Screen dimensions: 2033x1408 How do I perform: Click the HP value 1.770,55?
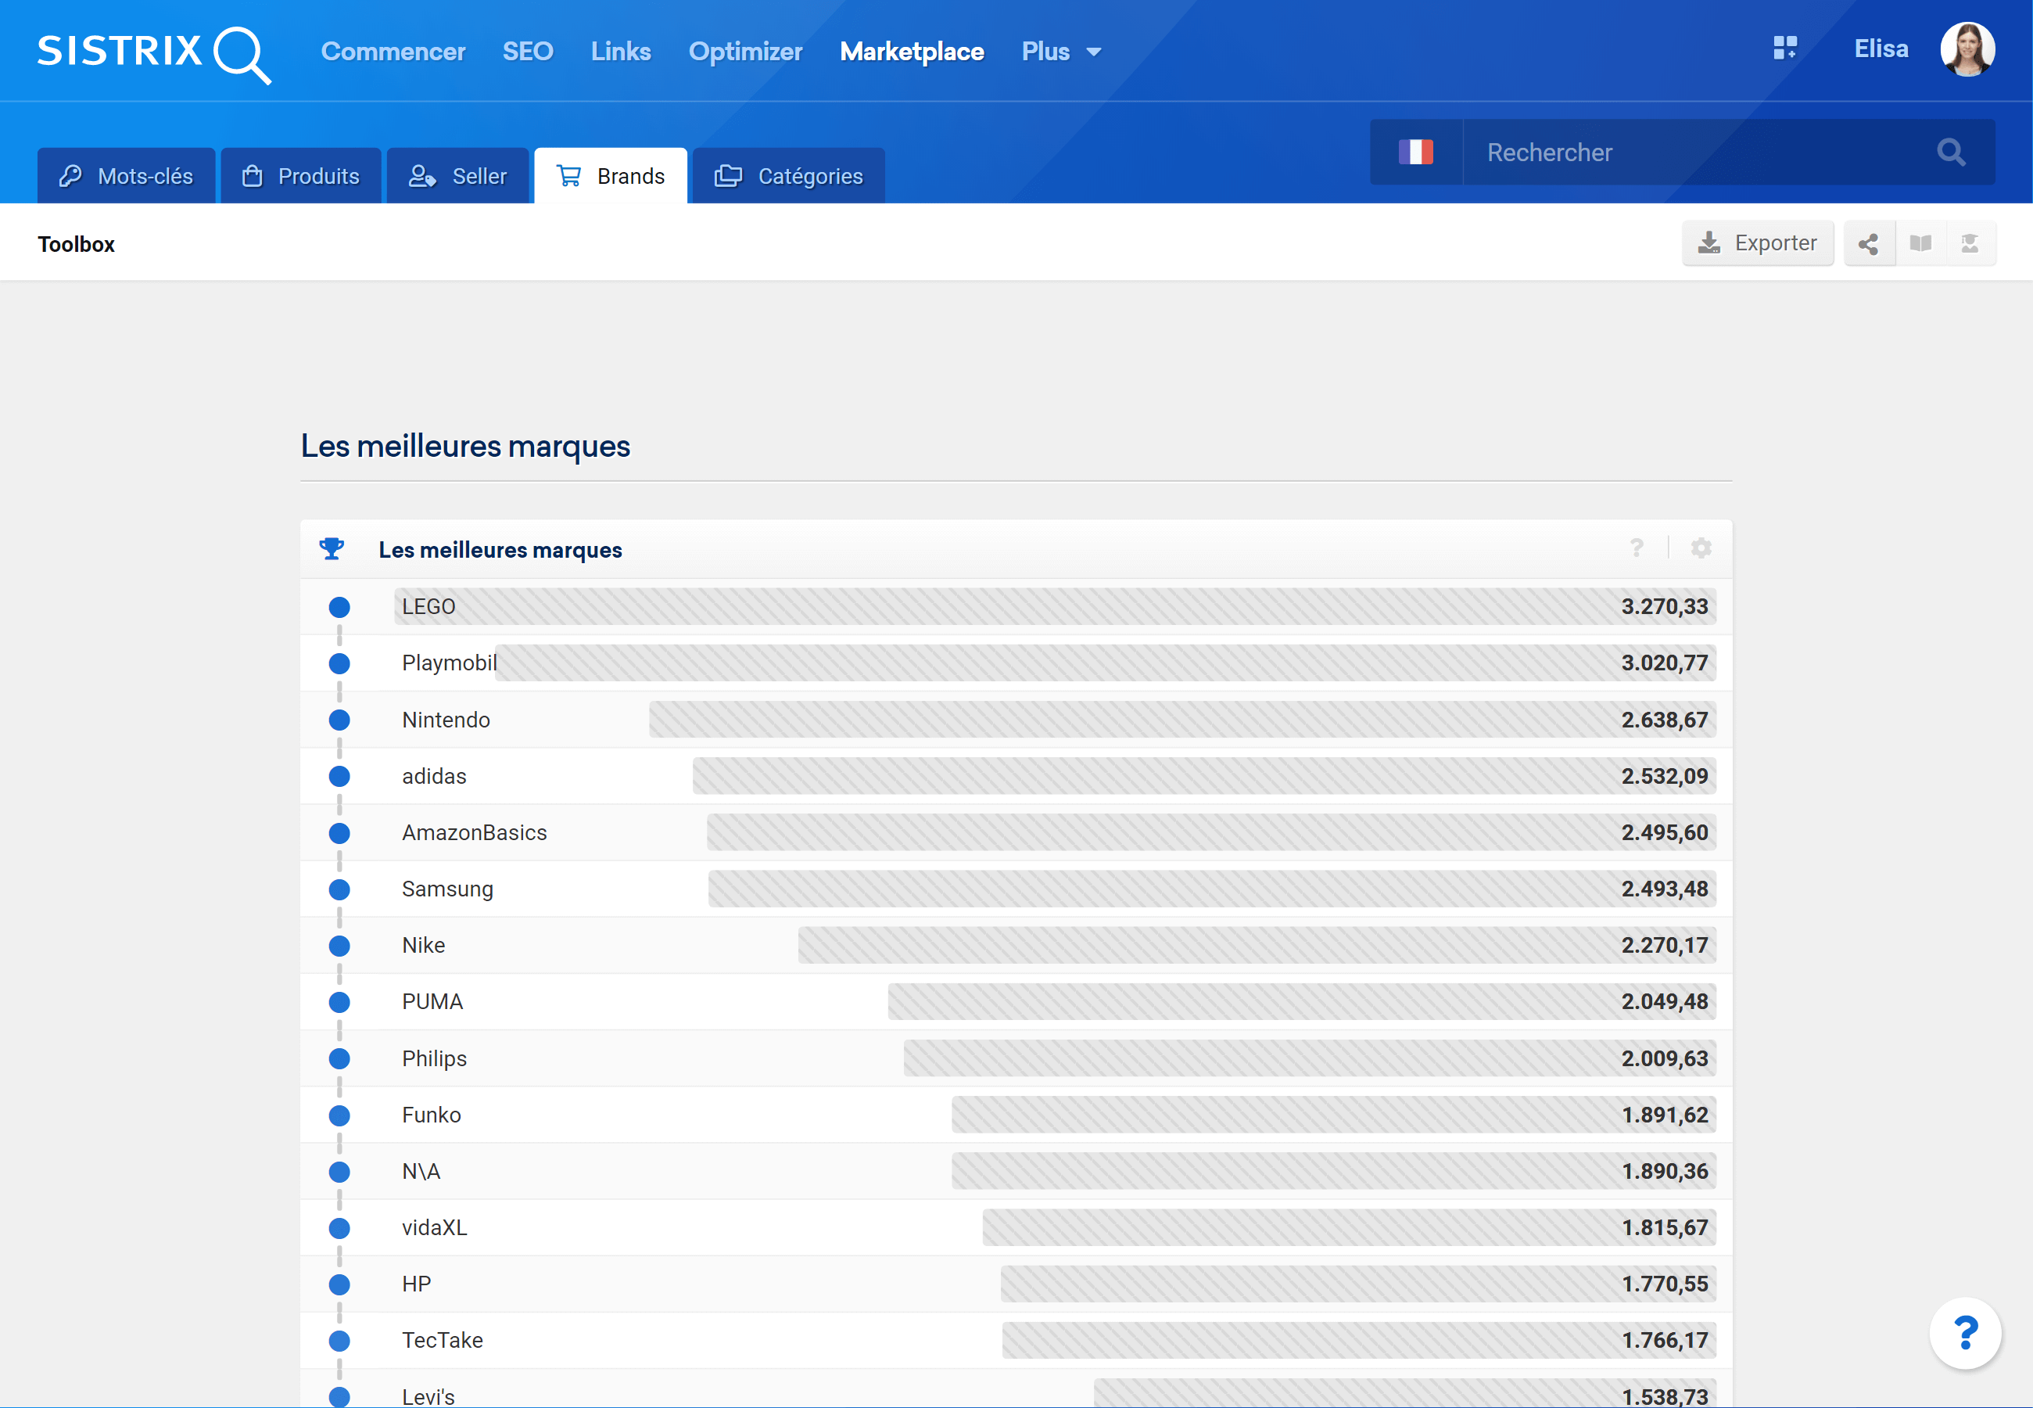click(x=1665, y=1284)
